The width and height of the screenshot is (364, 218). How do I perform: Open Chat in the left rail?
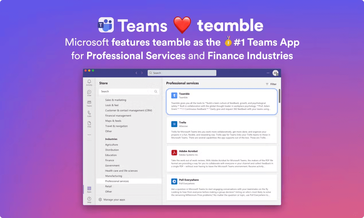click(x=89, y=93)
